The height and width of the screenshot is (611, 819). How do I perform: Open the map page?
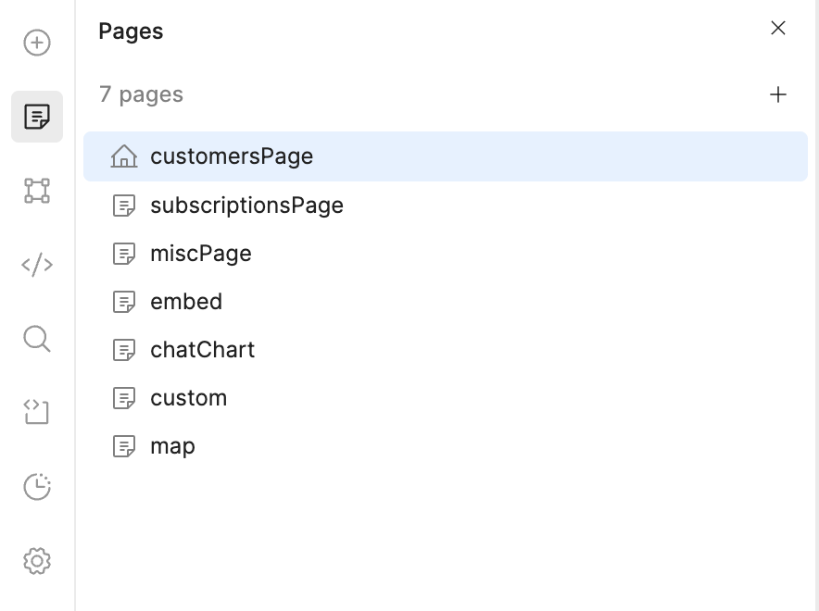pos(446,446)
